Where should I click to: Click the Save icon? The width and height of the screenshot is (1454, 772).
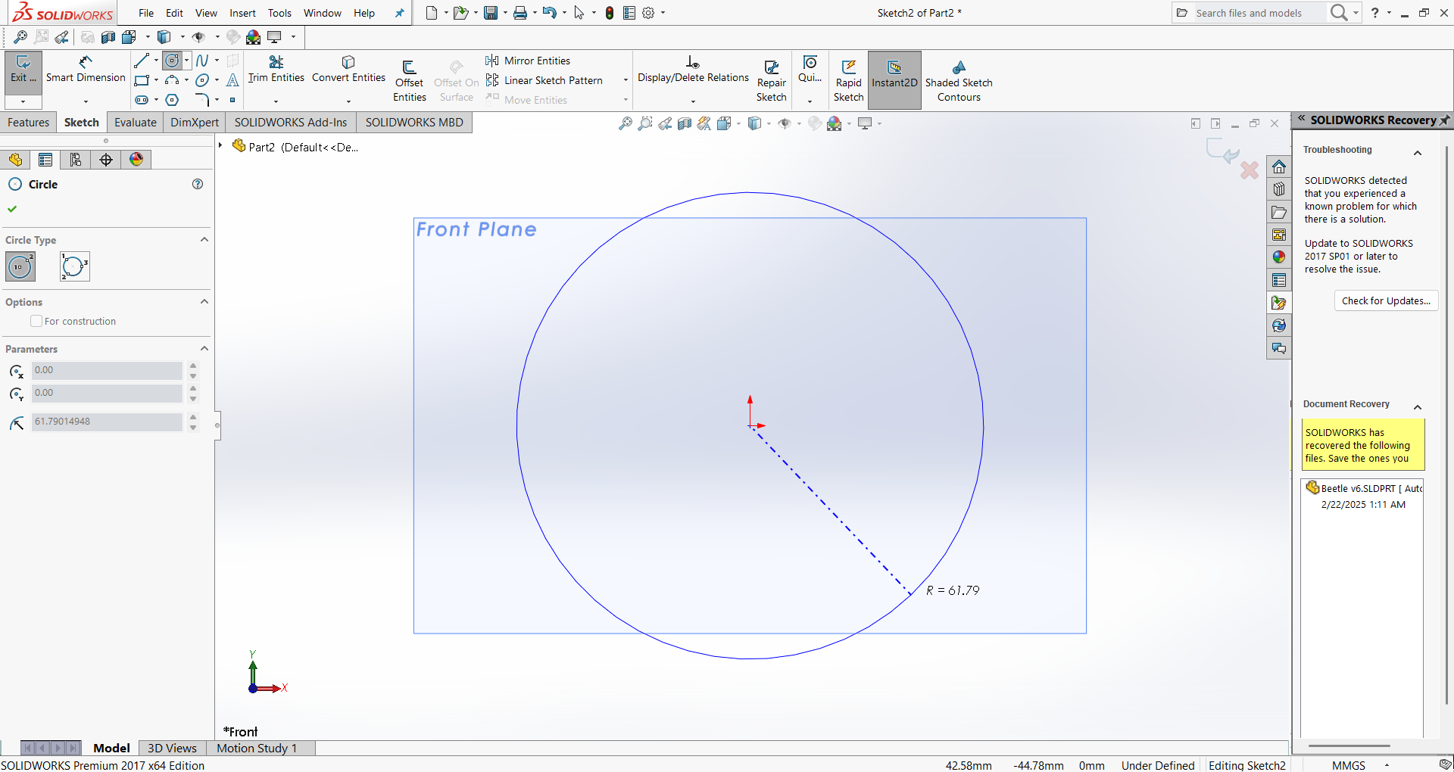coord(491,13)
